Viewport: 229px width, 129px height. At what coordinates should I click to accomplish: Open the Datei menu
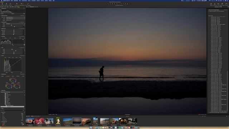coord(12,1)
